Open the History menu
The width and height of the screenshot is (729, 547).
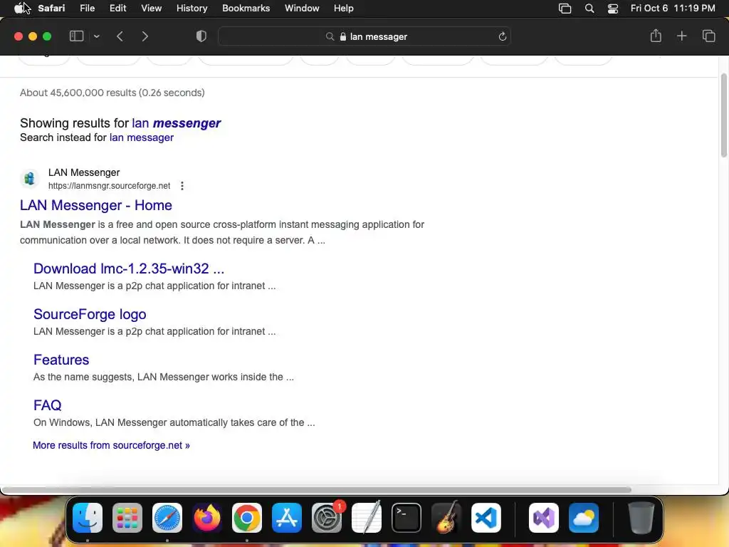pos(192,8)
